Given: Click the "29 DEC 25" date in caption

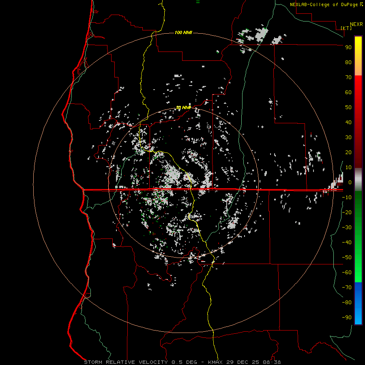Looking at the screenshot, I should pyautogui.click(x=243, y=362).
